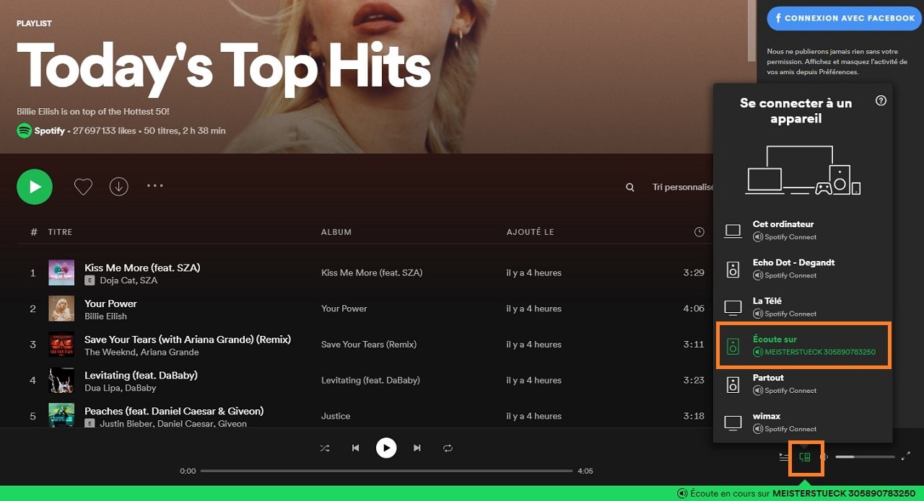Select wimax device
Viewport: 924px width, 501px height.
tap(803, 422)
